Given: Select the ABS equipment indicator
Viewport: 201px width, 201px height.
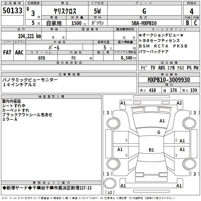Looking at the screenshot, I should coord(162,68).
